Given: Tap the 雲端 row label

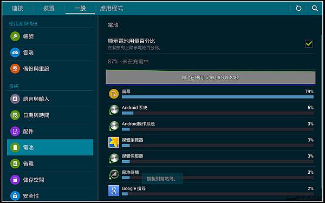Looking at the screenshot, I should [28, 53].
